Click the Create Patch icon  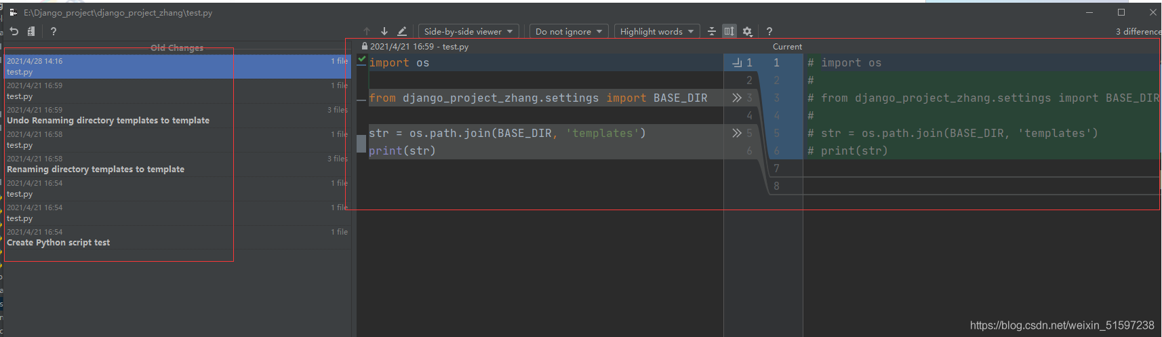coord(31,31)
